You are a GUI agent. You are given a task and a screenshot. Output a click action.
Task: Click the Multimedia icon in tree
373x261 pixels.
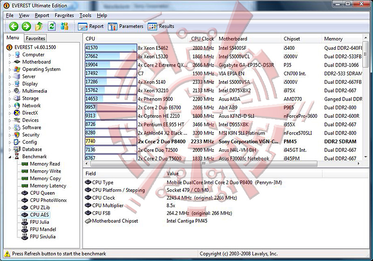coord(17,91)
